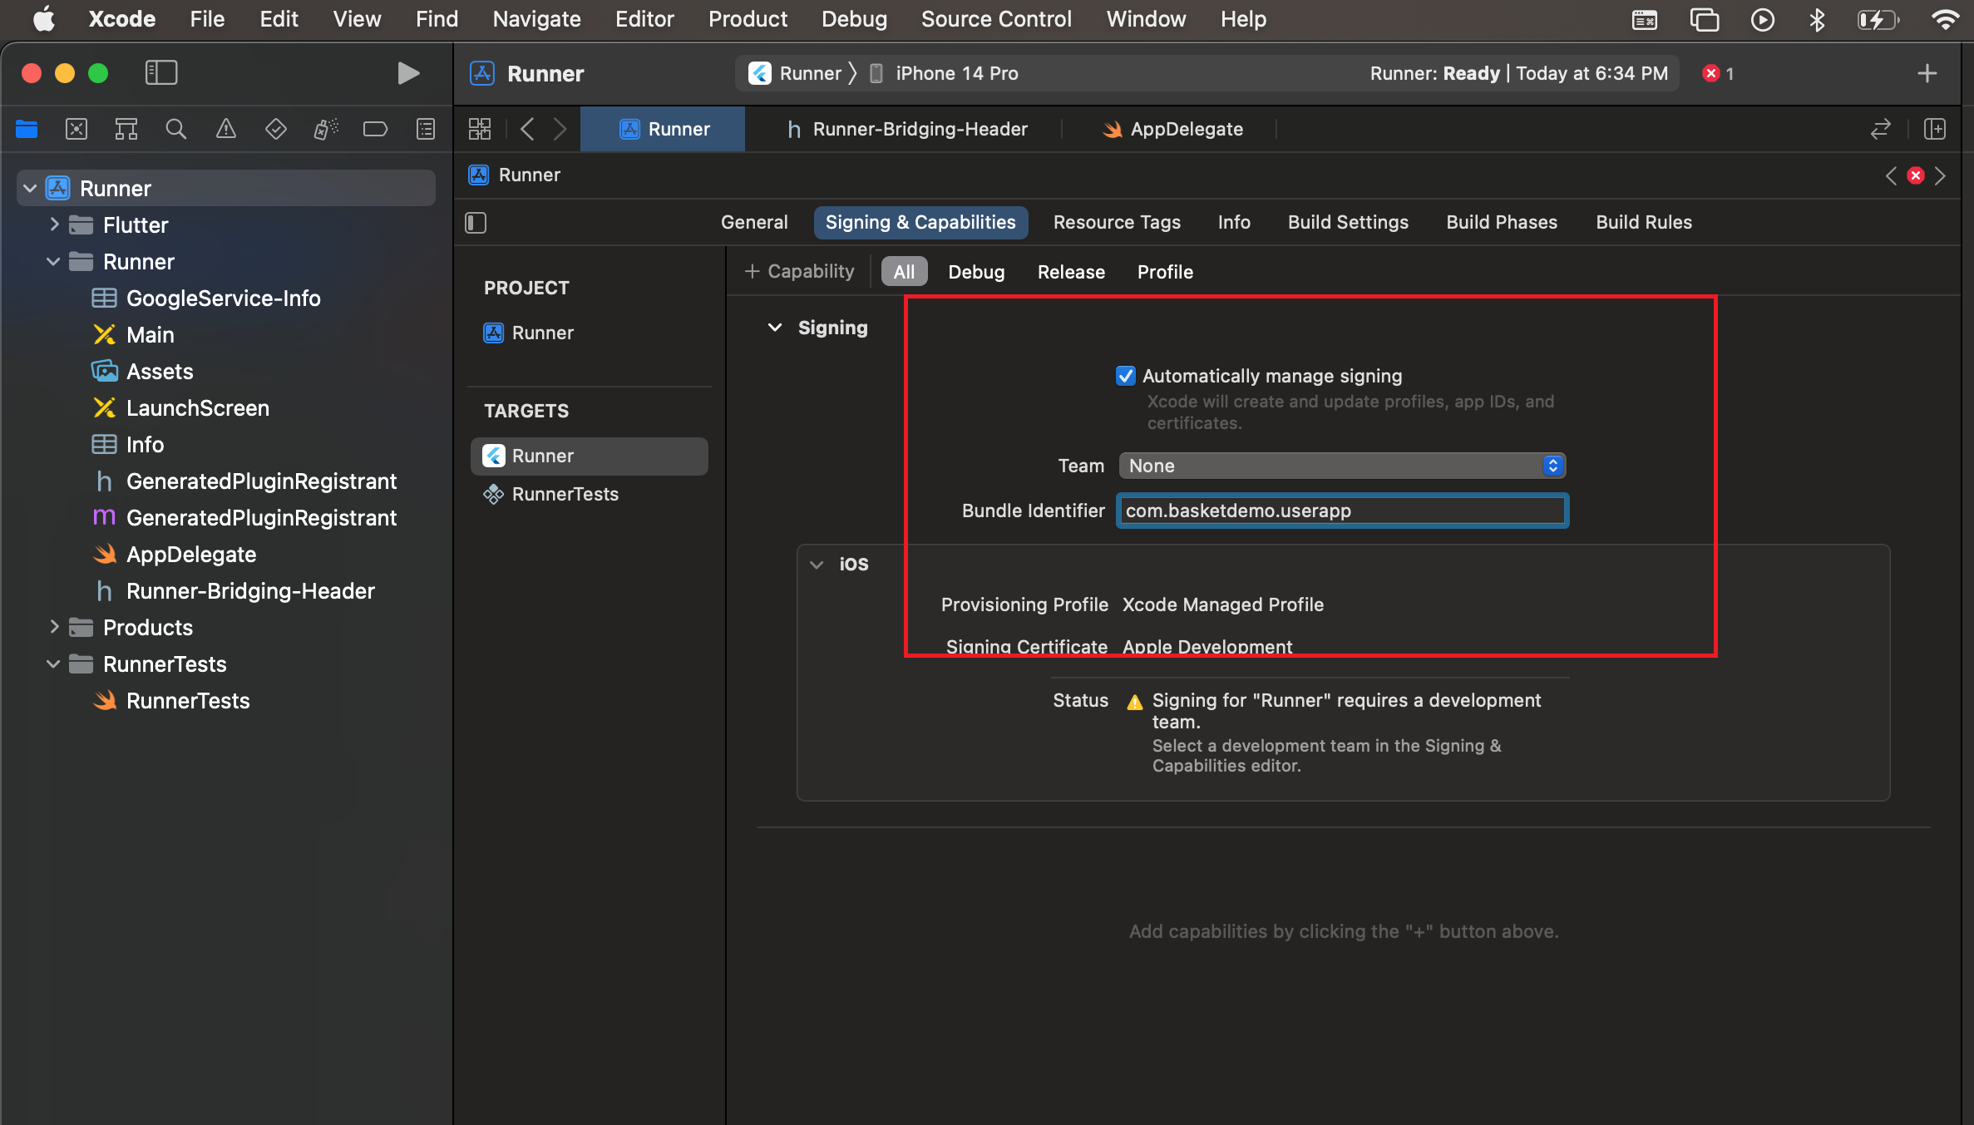
Task: Open the Breakpoint navigator icon
Action: pos(376,129)
